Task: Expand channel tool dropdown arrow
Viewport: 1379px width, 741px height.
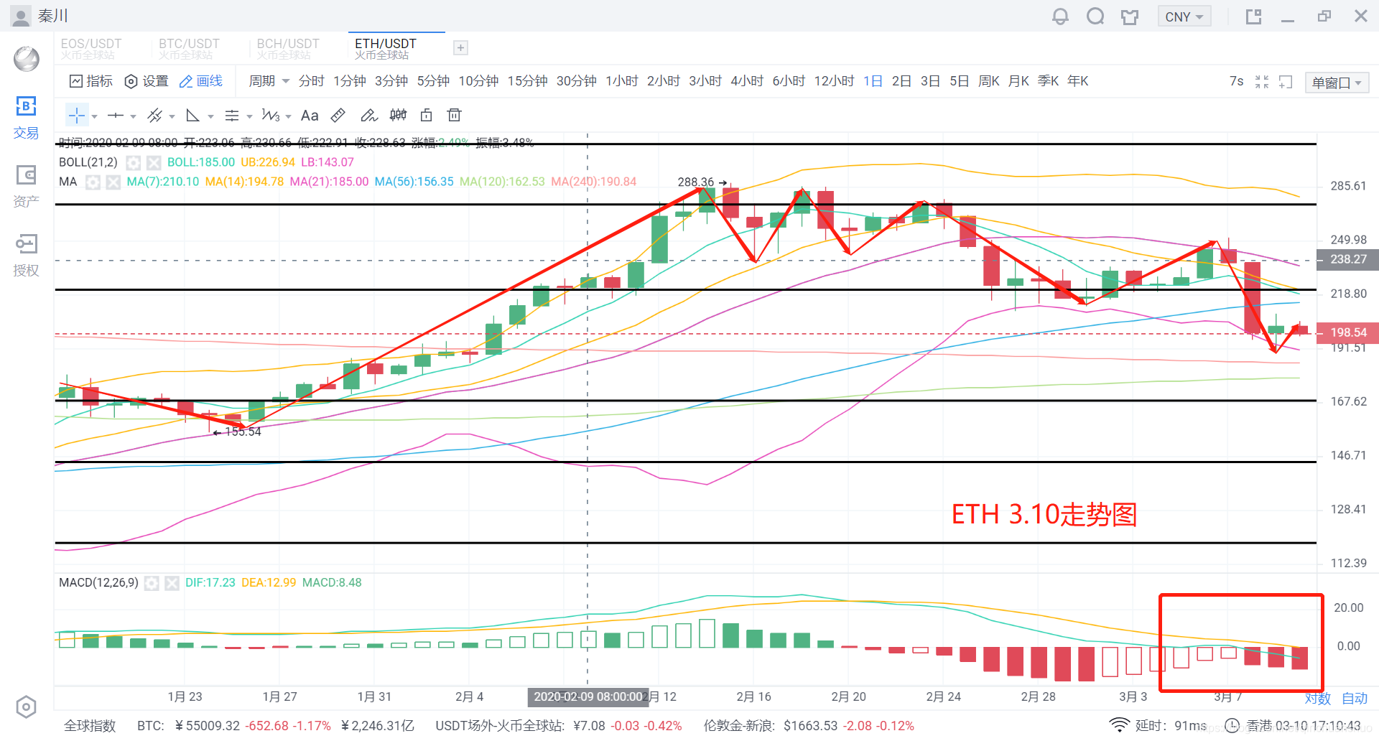Action: pyautogui.click(x=172, y=116)
